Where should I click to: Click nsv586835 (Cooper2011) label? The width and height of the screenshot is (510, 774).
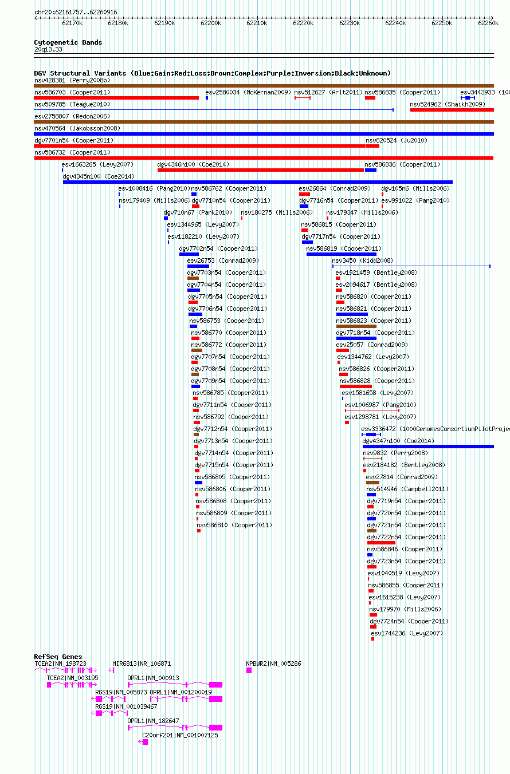402,92
